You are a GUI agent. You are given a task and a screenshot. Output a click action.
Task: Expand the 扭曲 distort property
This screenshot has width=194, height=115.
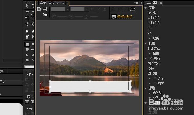pos(150,54)
